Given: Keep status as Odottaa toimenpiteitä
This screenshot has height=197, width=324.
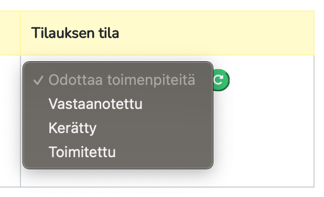Looking at the screenshot, I should point(118,80).
